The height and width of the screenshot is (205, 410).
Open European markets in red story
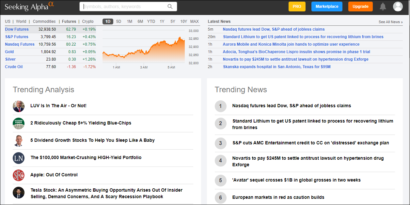coord(278,197)
